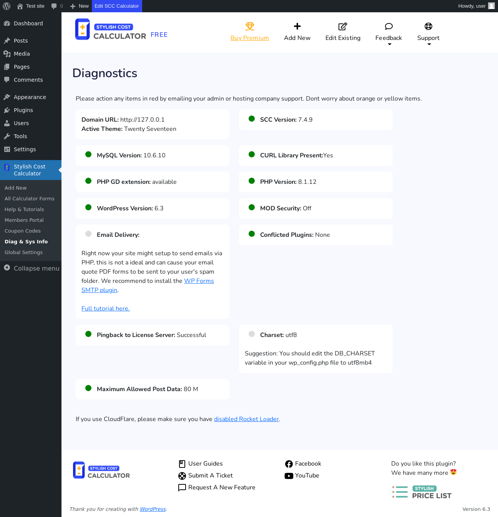Click the Email Delivery grey status dot
The width and height of the screenshot is (498, 517).
pyautogui.click(x=88, y=234)
